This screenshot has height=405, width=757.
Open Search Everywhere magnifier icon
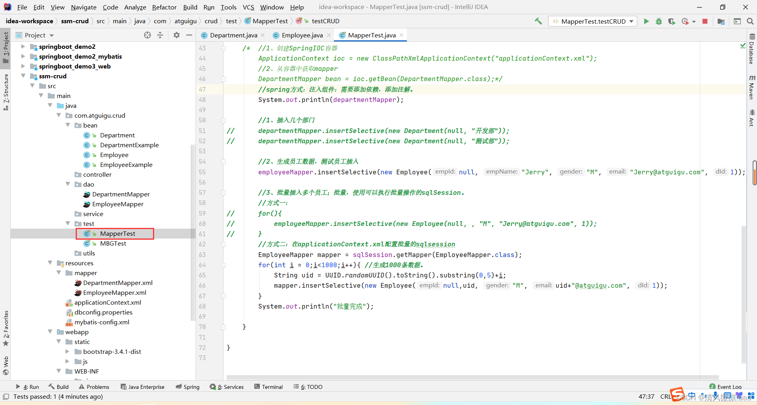tap(750, 21)
